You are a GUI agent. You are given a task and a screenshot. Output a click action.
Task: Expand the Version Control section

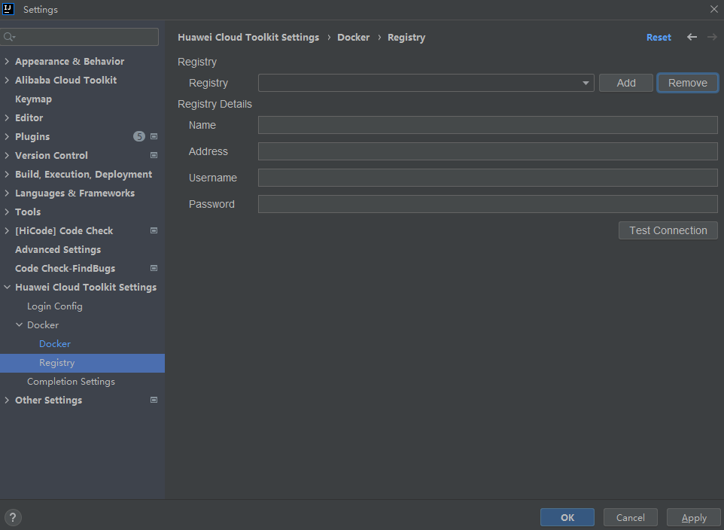click(7, 155)
